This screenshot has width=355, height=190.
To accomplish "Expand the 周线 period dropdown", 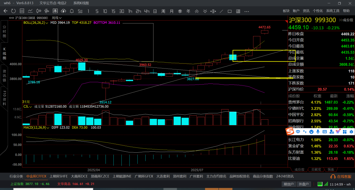I will pyautogui.click(x=56, y=18).
